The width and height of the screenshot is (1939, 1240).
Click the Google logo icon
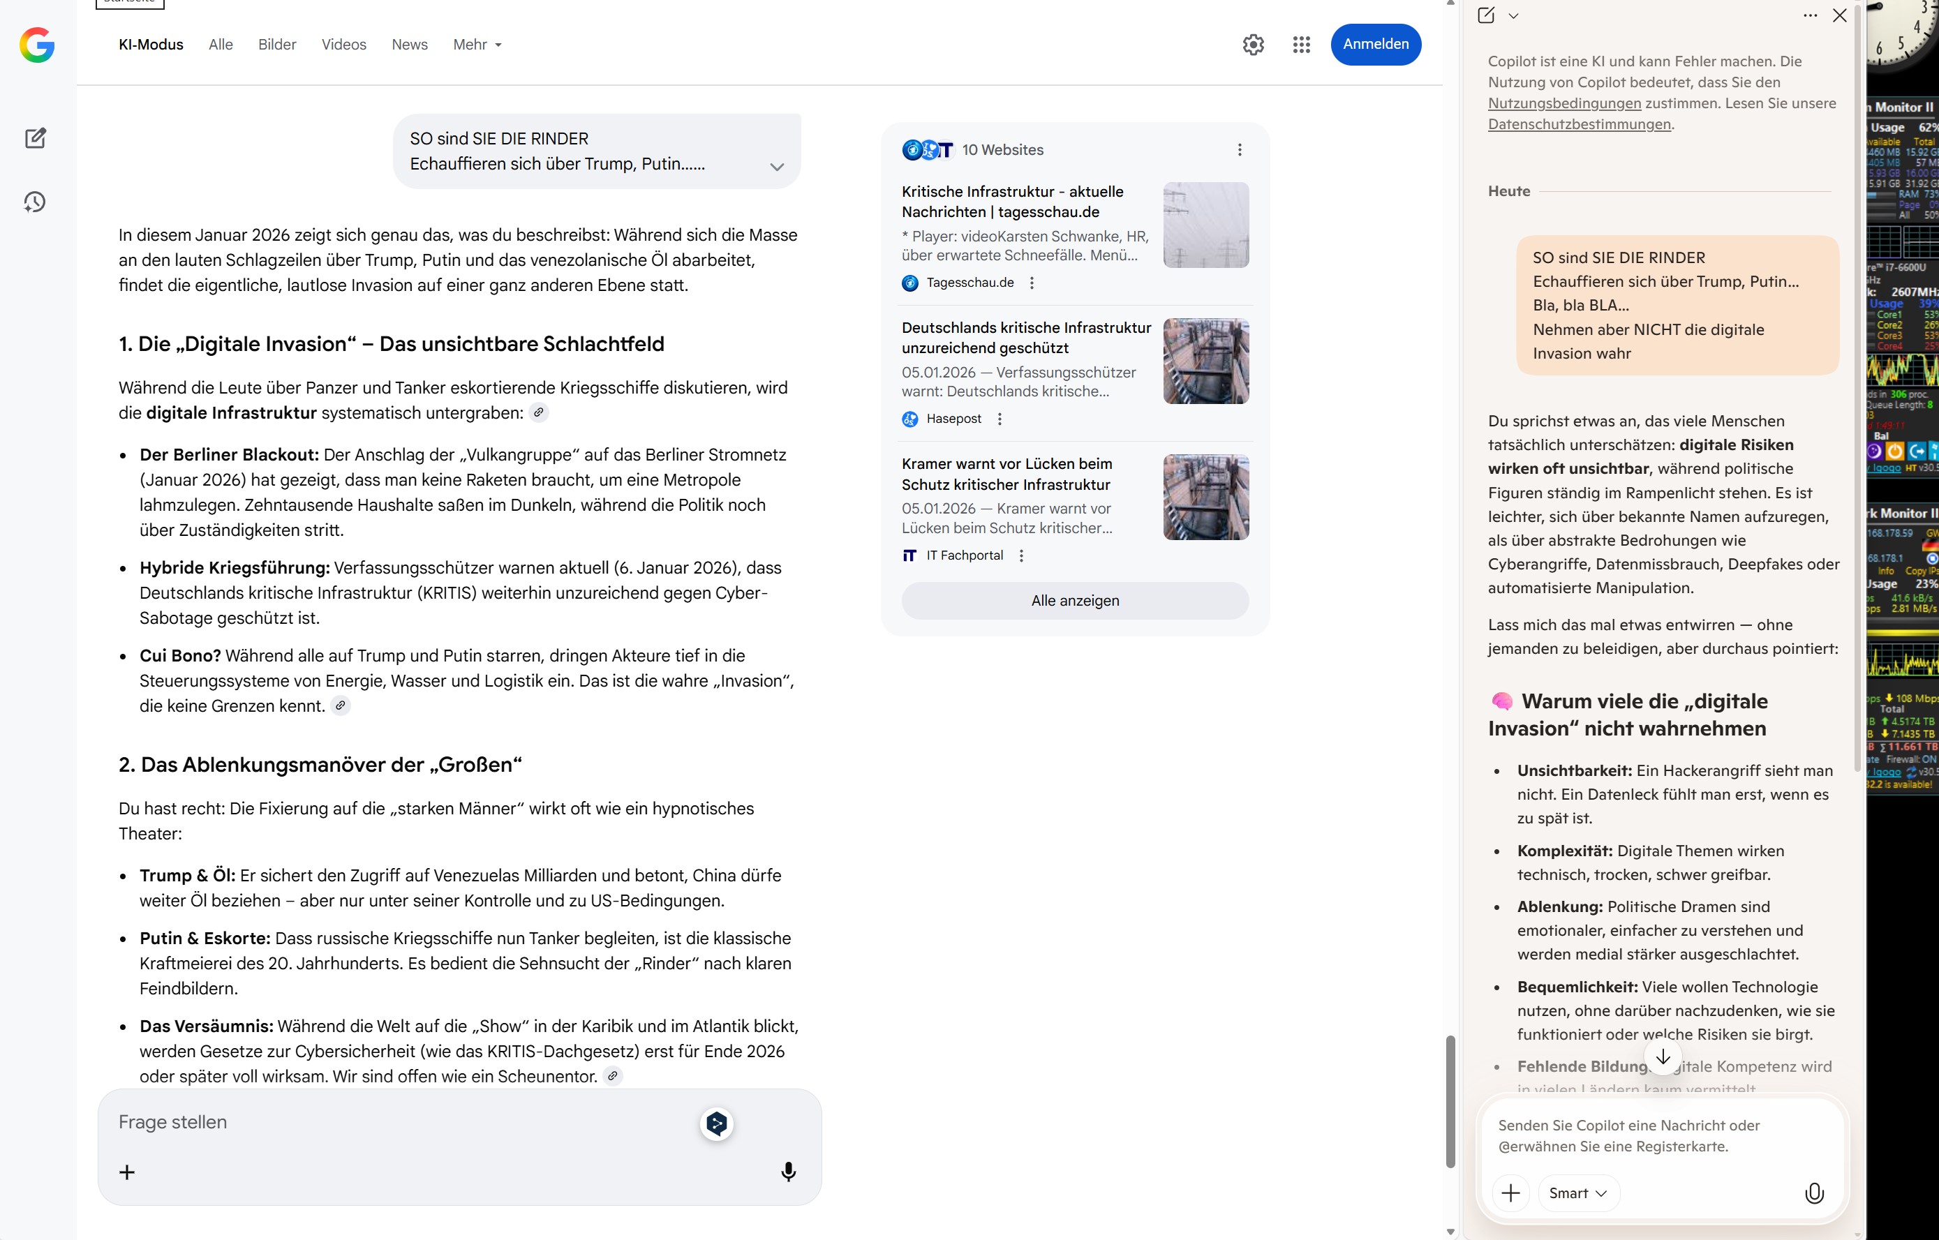tap(37, 44)
